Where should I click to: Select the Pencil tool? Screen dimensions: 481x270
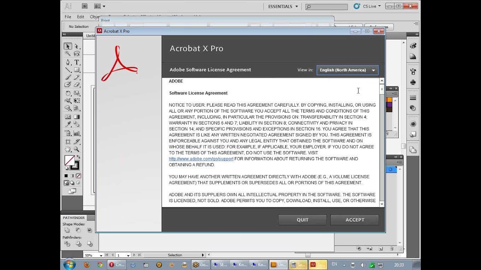77,77
